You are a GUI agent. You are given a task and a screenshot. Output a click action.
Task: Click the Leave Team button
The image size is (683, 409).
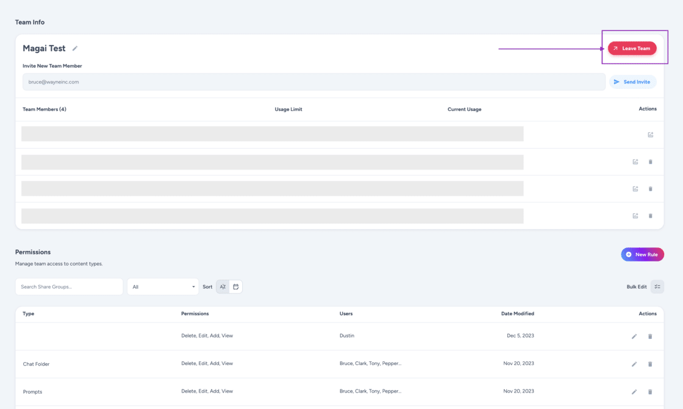632,48
